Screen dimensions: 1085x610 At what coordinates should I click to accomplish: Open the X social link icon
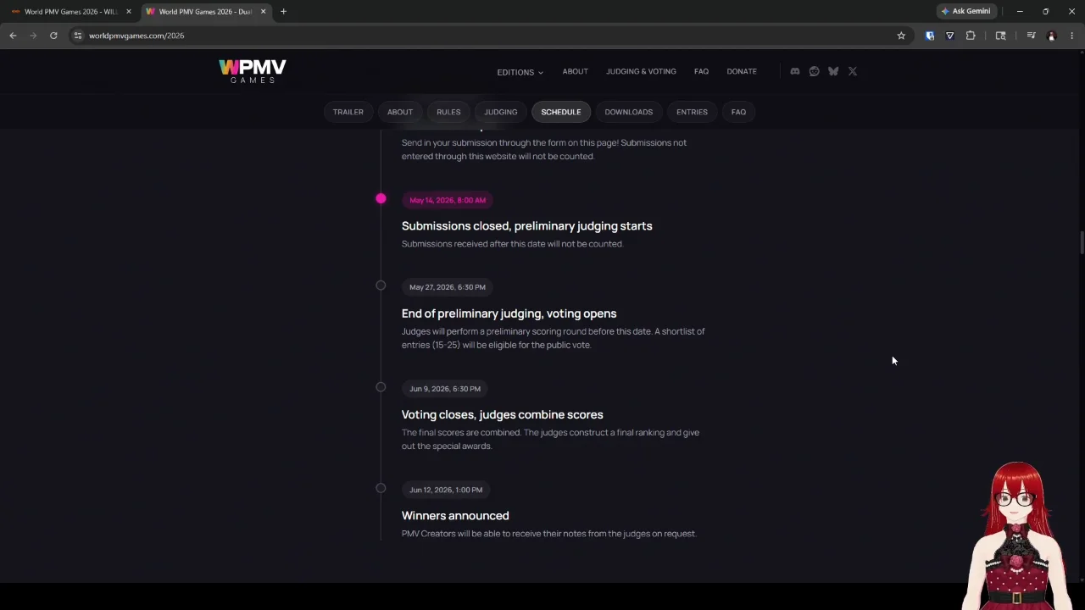853,71
